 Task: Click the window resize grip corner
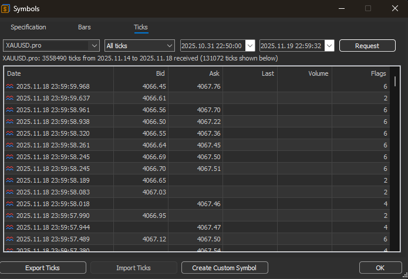click(405, 276)
